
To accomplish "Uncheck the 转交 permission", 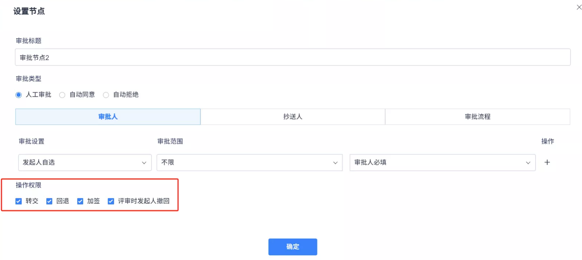I will click(x=18, y=201).
